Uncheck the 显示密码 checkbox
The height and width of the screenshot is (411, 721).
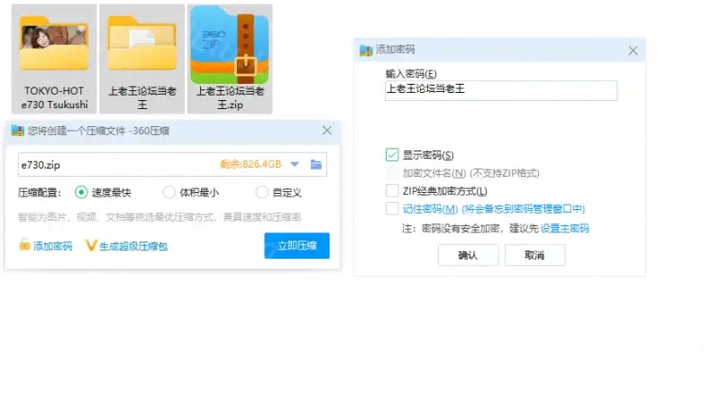click(x=392, y=155)
